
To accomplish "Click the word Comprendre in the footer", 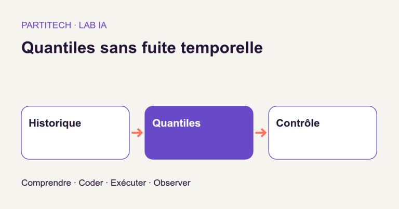I will [x=46, y=183].
